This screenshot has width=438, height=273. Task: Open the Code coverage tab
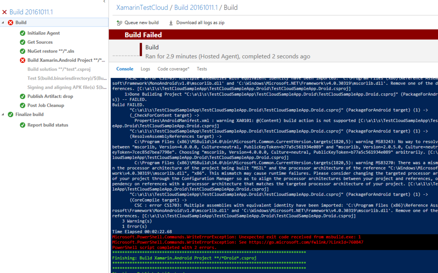173,69
